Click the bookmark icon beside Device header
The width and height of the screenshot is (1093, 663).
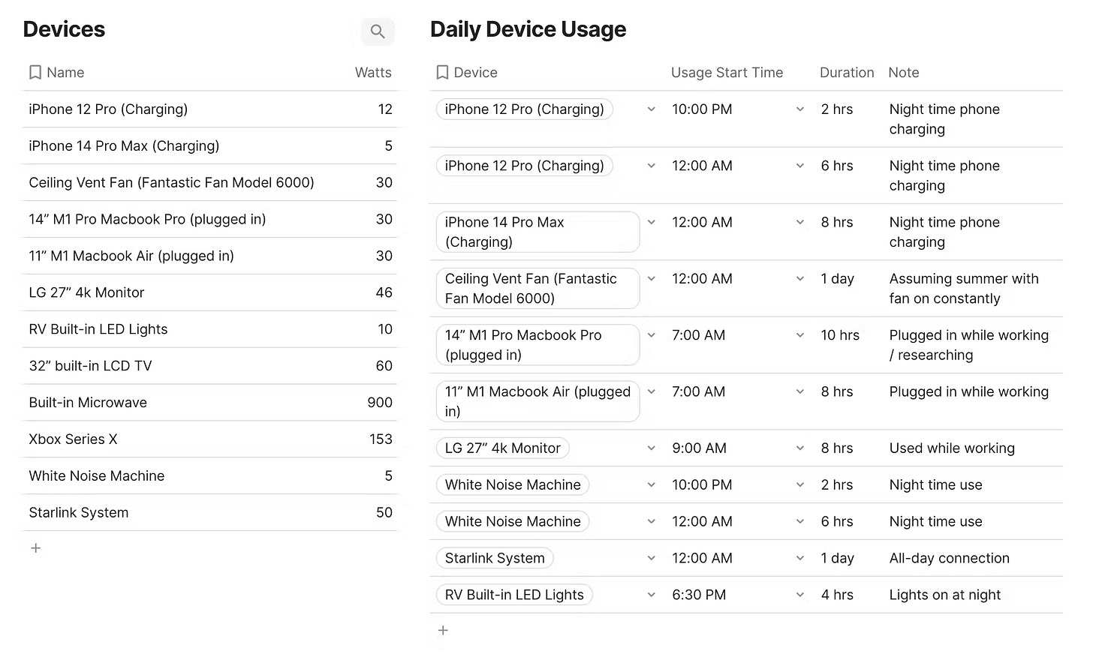click(x=442, y=73)
